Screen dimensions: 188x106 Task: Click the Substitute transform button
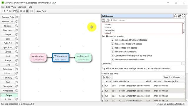click(8, 69)
